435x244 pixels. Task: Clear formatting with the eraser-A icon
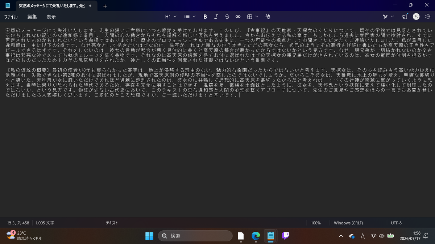tap(268, 17)
